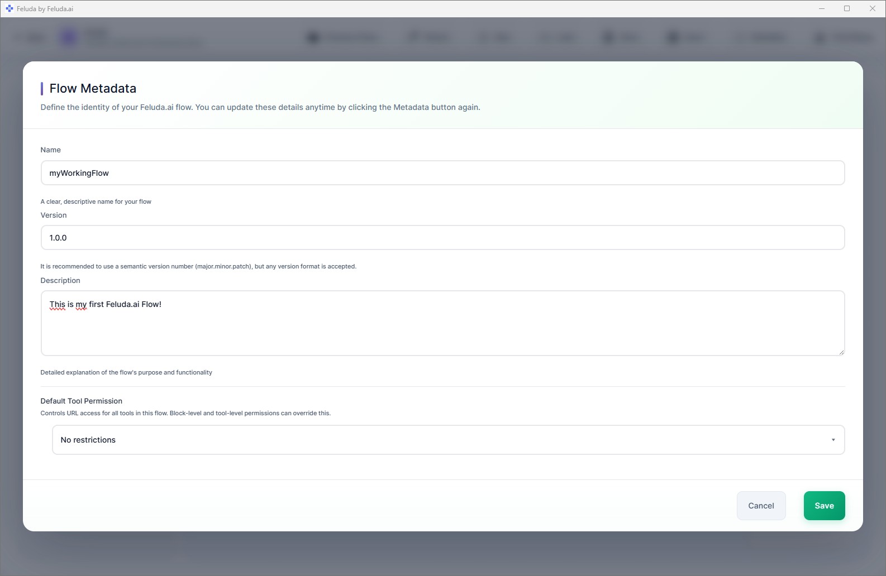
Task: Maximize the Feluda window
Action: [847, 9]
